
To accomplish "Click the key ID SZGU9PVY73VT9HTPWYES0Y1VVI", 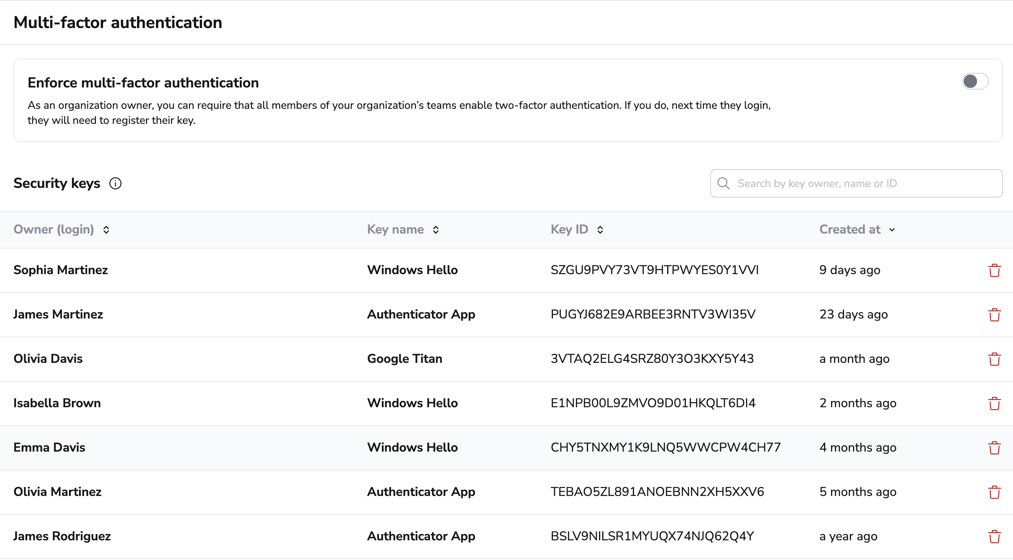I will pos(655,270).
